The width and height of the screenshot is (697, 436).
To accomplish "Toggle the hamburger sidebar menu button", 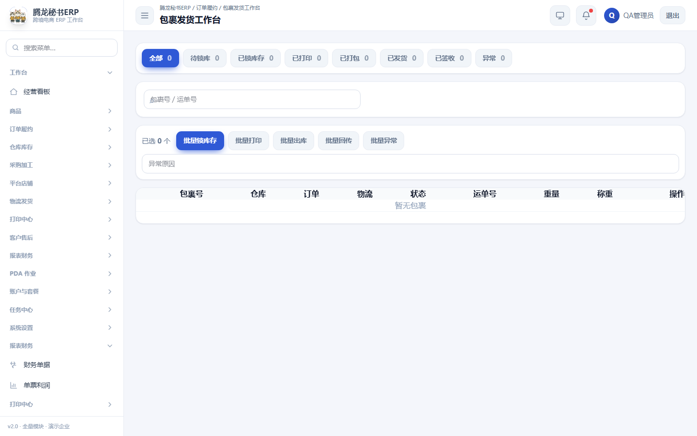I will 145,16.
